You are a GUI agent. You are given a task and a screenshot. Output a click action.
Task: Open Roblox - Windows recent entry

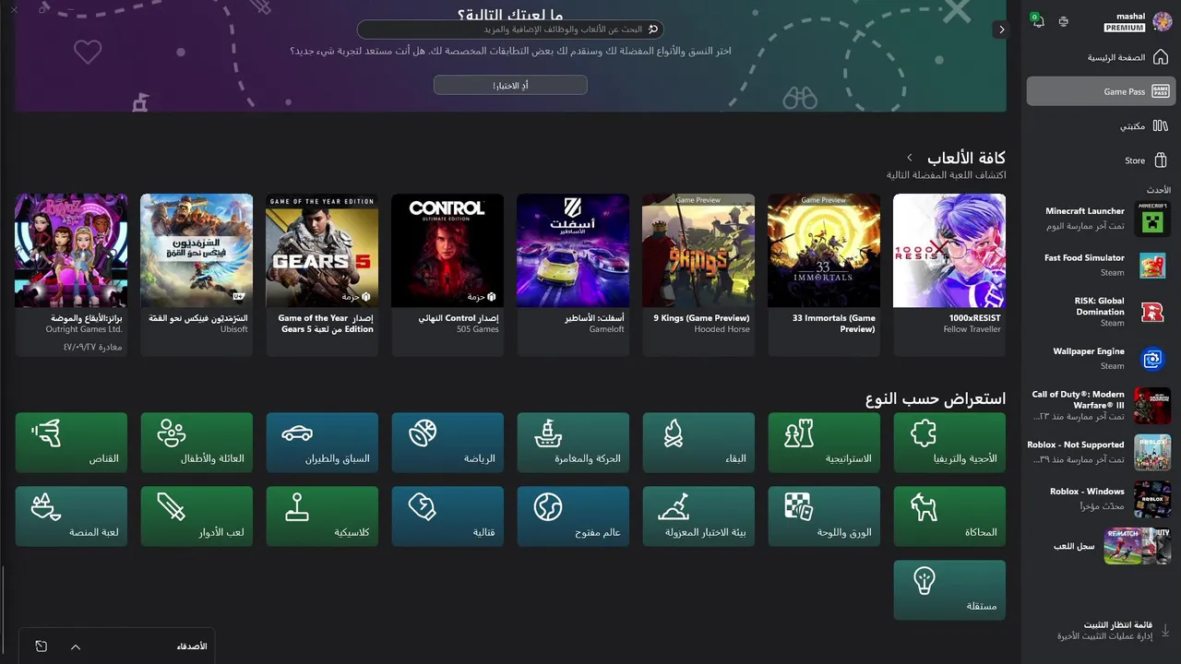pyautogui.click(x=1101, y=498)
